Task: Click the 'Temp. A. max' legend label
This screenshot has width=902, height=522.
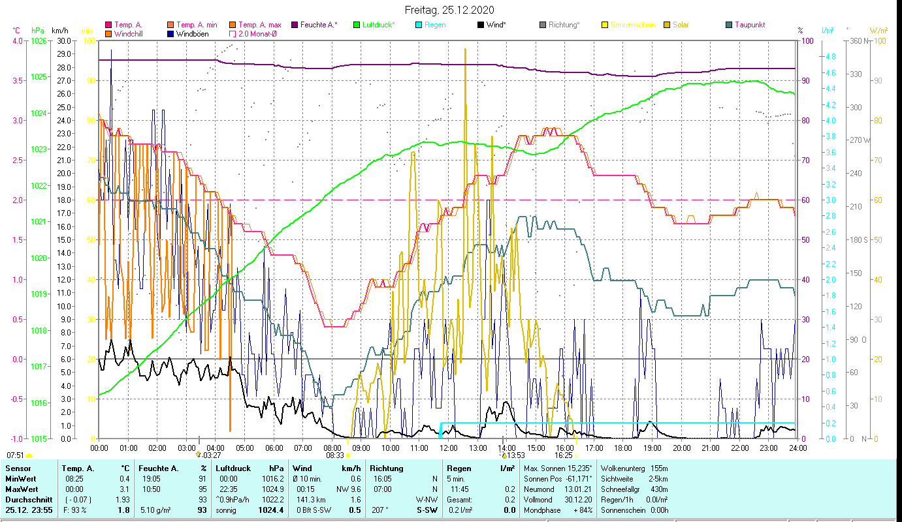Action: 260,25
